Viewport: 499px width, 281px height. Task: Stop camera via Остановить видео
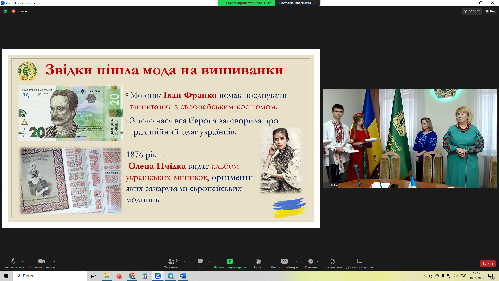pyautogui.click(x=42, y=263)
